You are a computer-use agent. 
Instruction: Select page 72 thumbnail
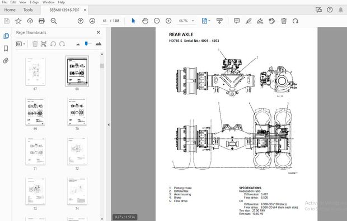77,151
